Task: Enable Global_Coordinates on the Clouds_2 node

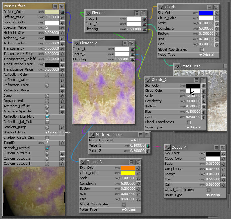Action: pyautogui.click(x=189, y=122)
